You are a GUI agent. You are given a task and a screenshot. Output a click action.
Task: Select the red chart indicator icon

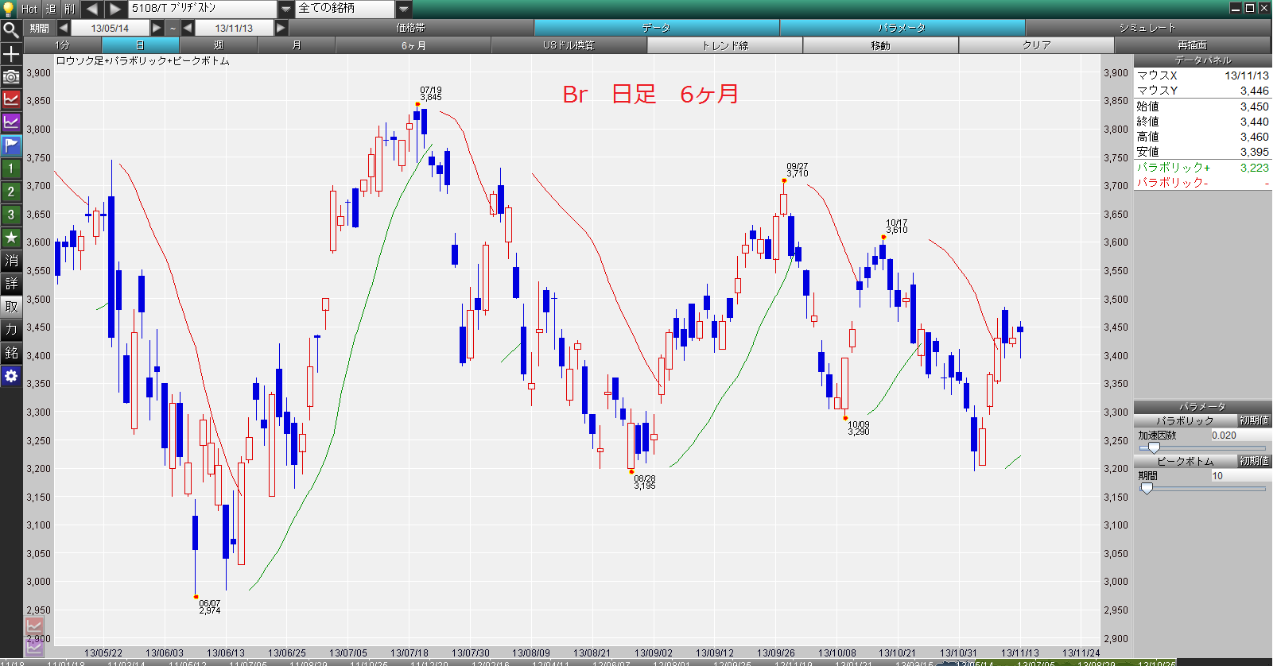click(x=11, y=99)
